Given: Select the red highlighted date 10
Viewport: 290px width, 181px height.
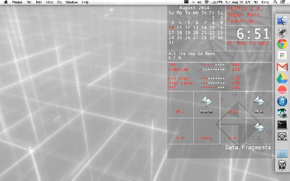Looking at the screenshot, I should (171, 28).
